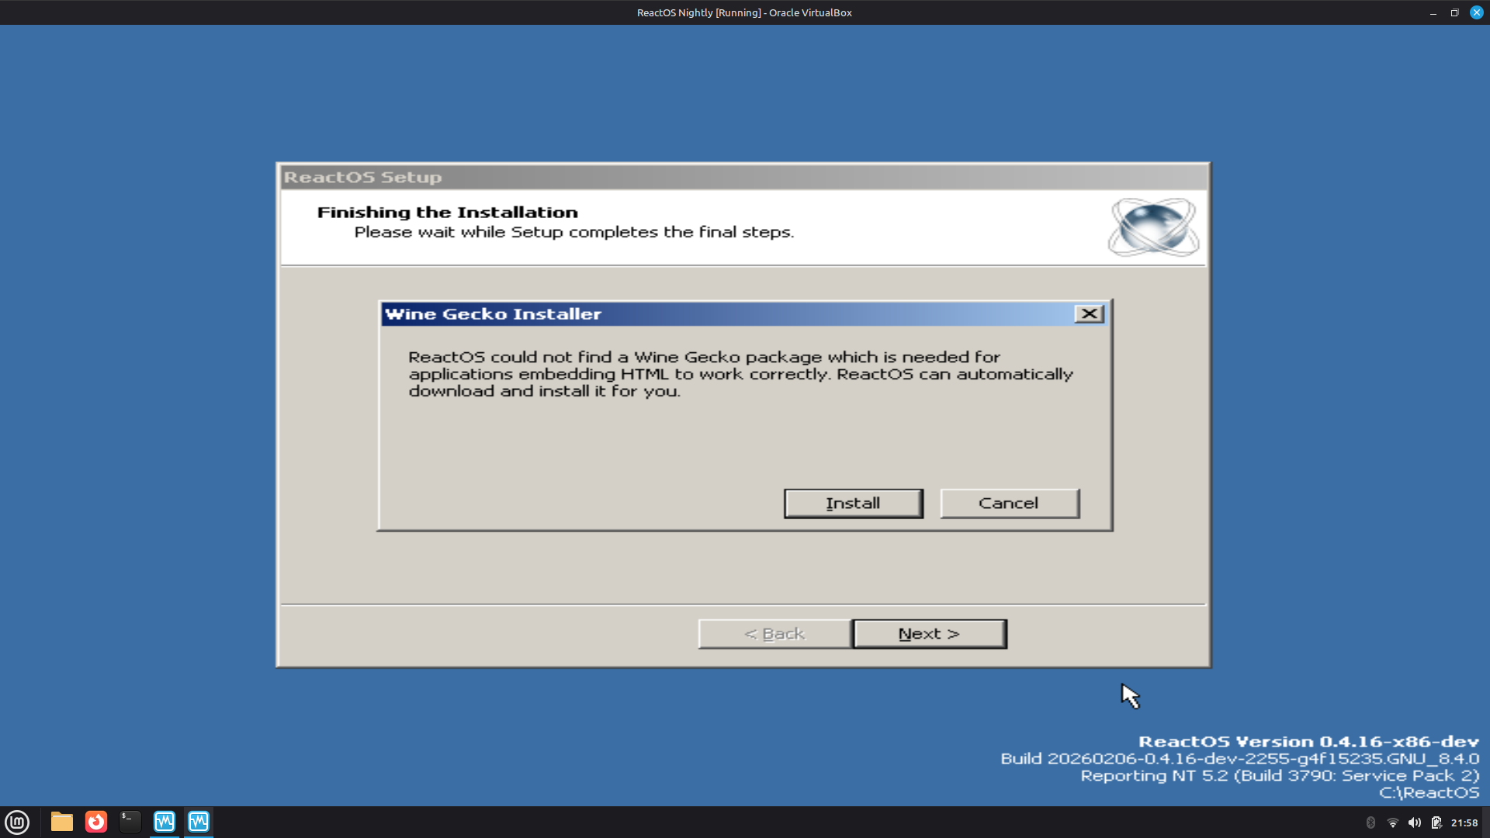The height and width of the screenshot is (838, 1490).
Task: Launch Firefox from the taskbar
Action: point(96,822)
